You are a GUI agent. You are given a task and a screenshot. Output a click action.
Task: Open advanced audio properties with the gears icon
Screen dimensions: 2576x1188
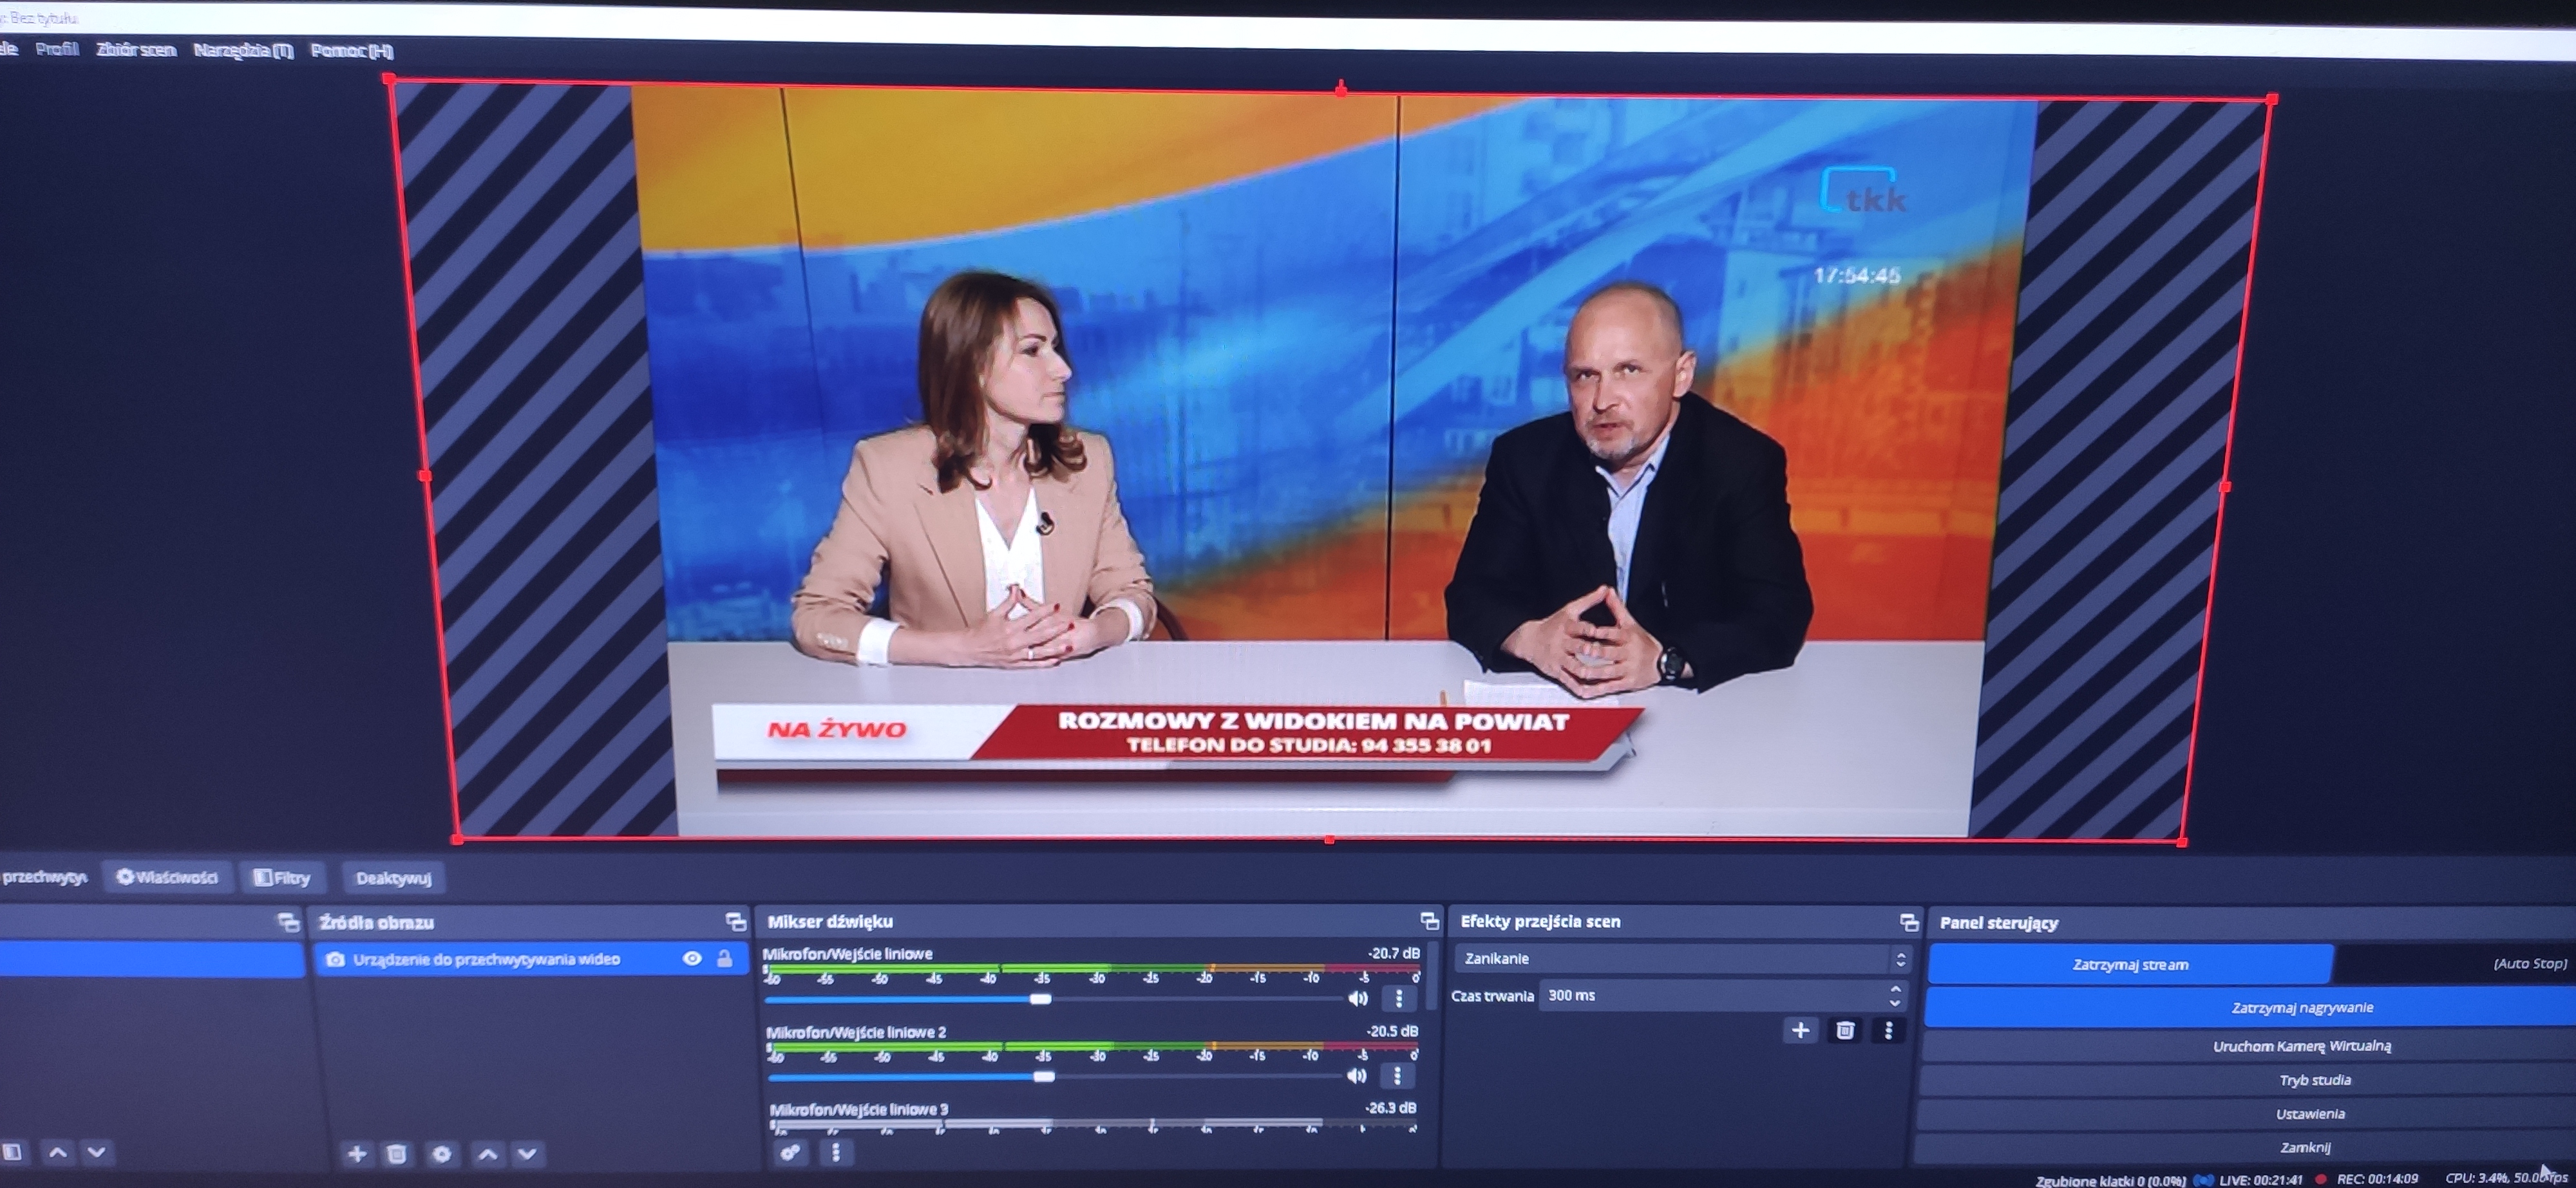790,1152
